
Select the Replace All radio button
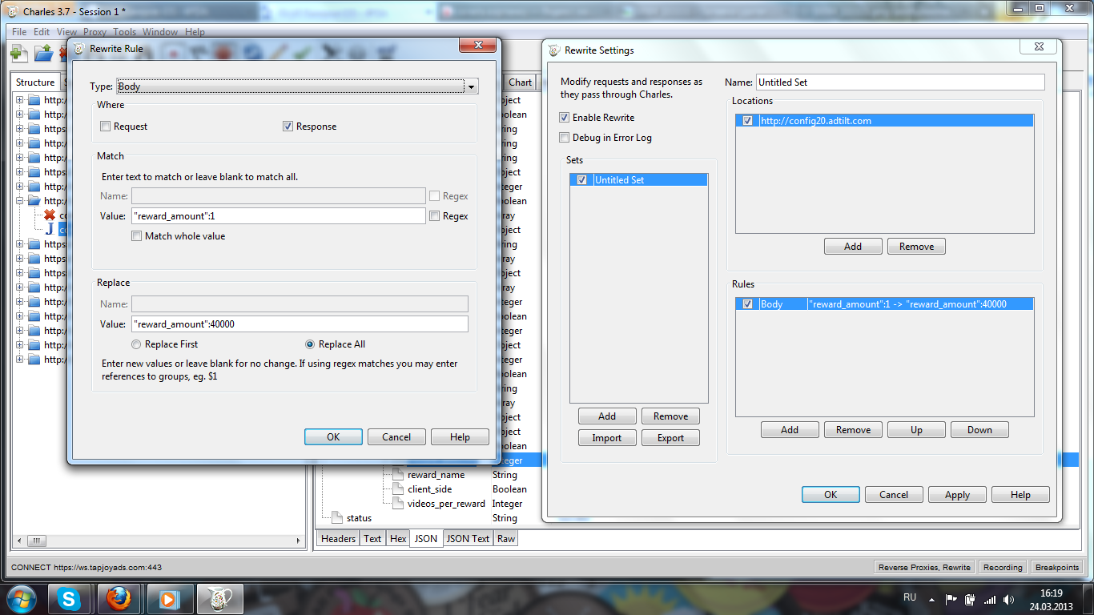coord(311,344)
